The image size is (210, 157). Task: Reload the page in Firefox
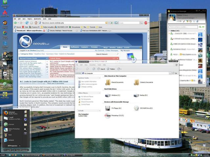(27, 23)
